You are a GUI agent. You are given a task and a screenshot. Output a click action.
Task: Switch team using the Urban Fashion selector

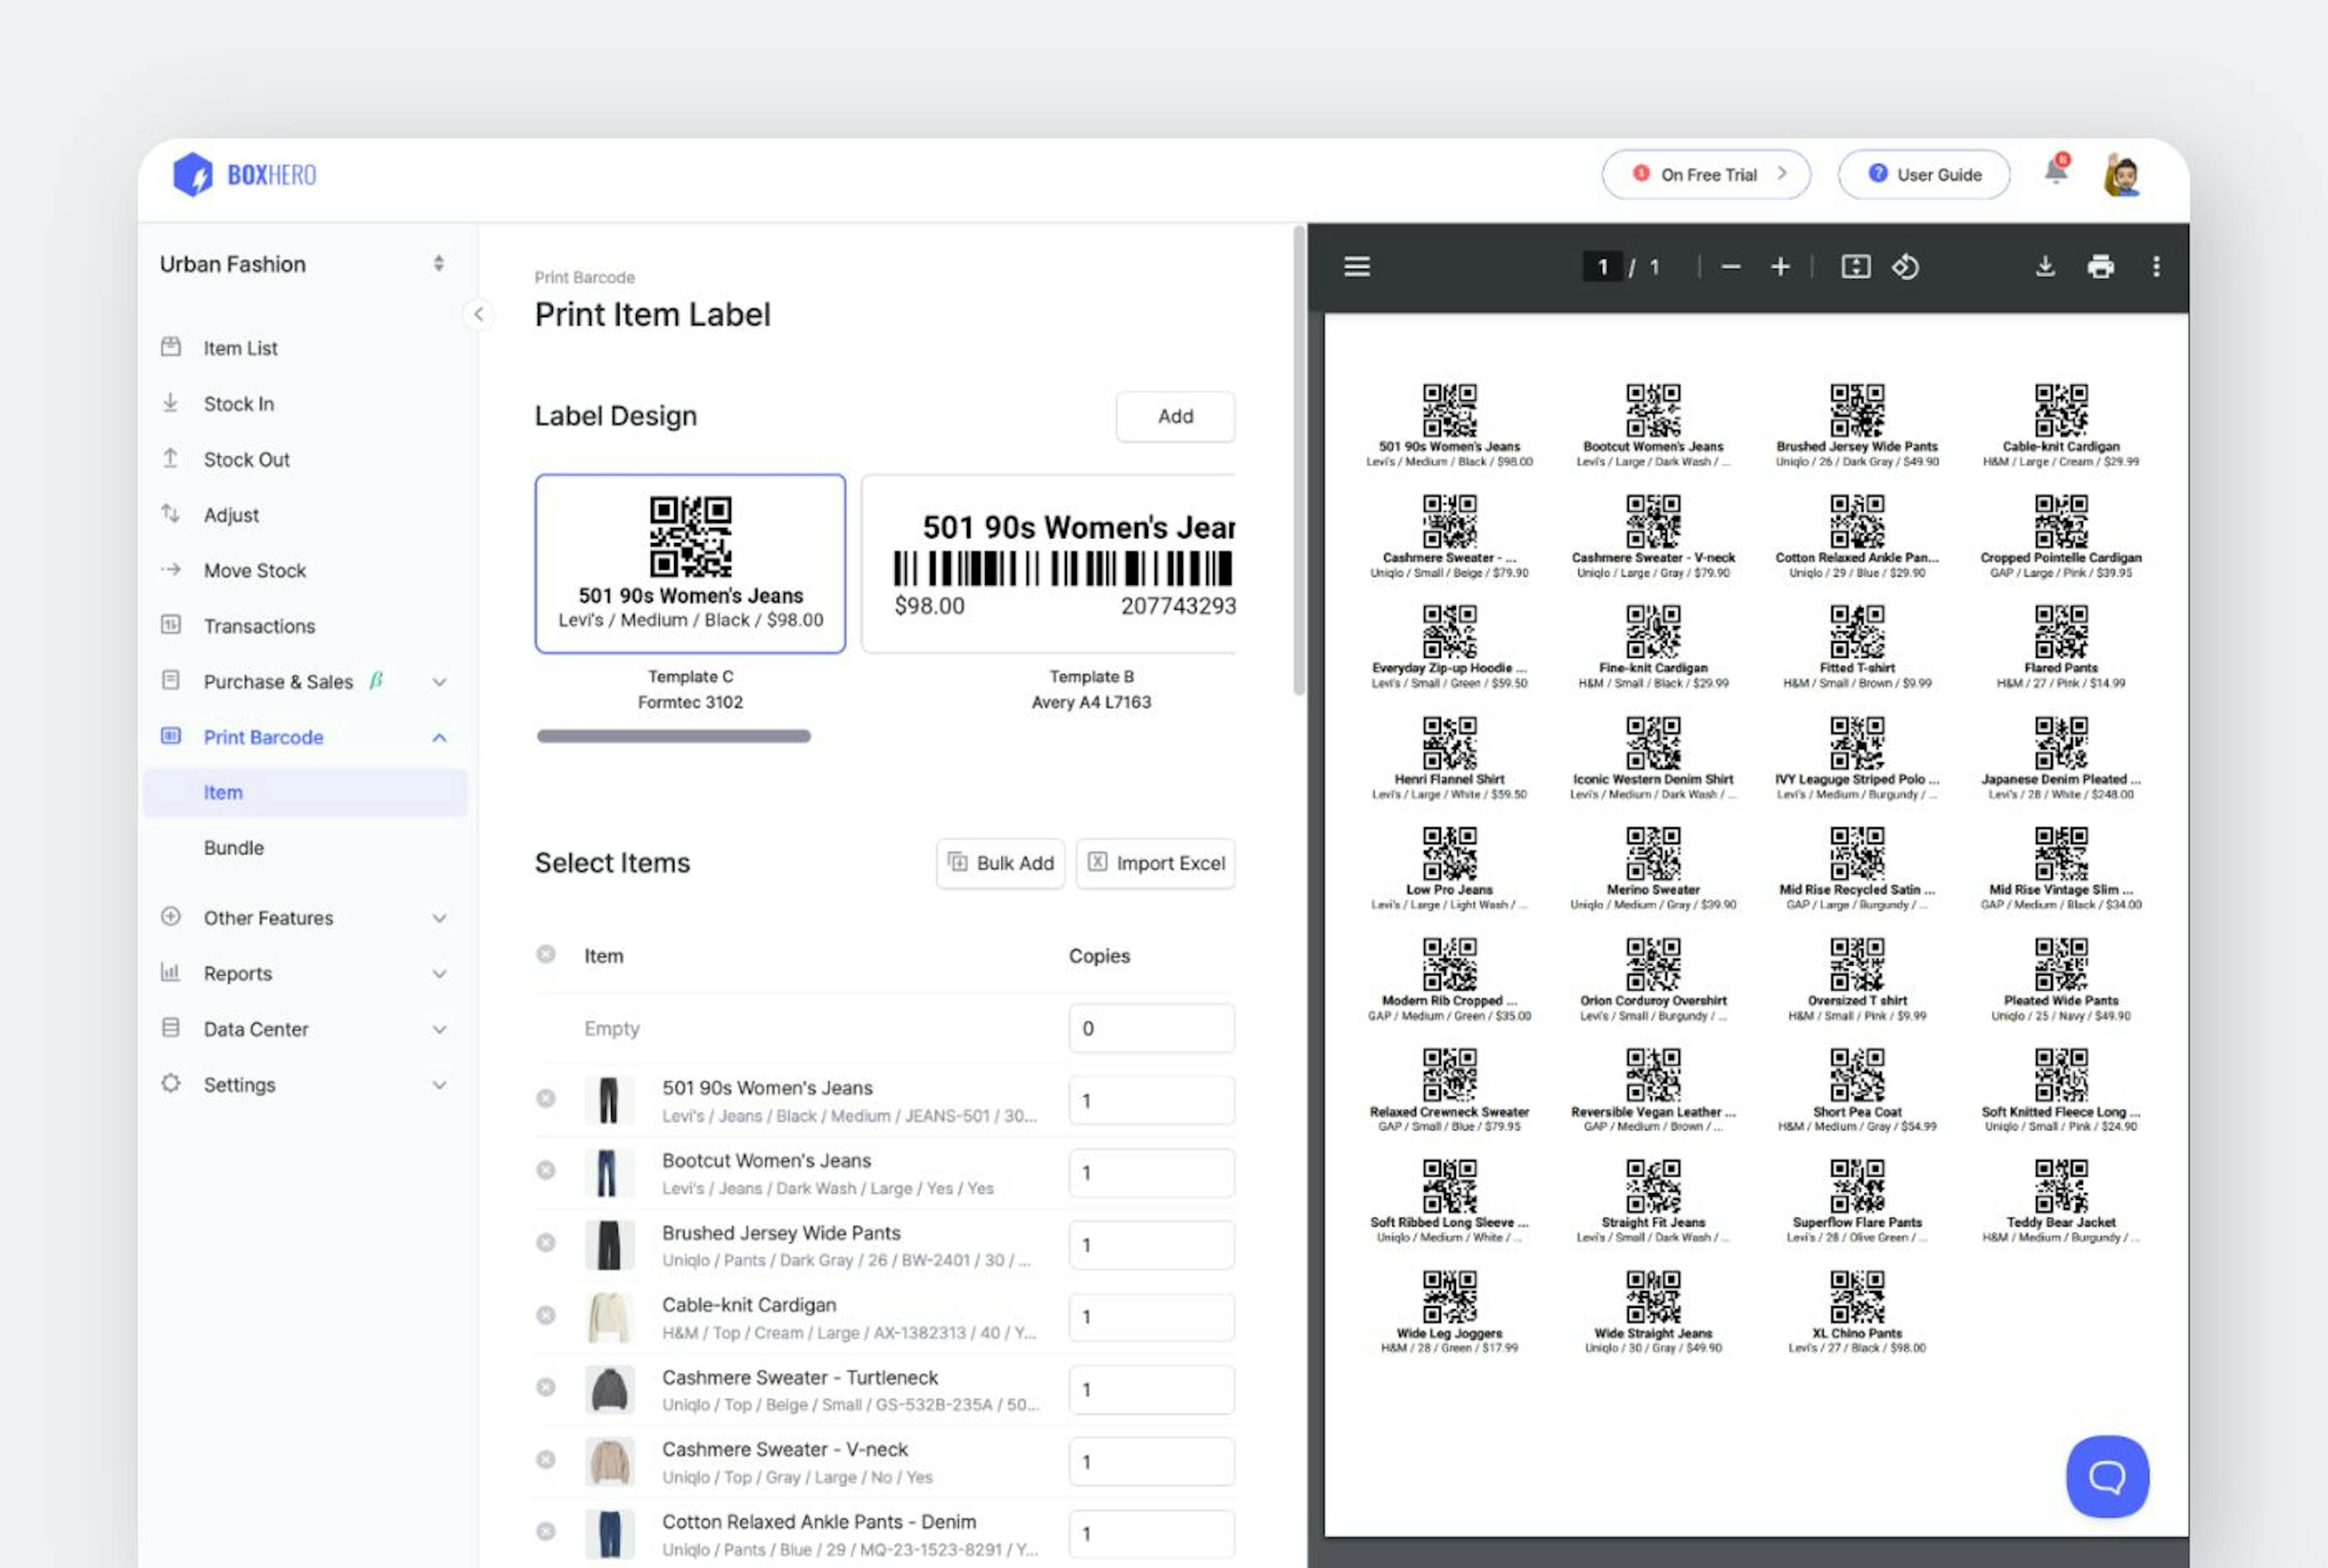(x=304, y=264)
